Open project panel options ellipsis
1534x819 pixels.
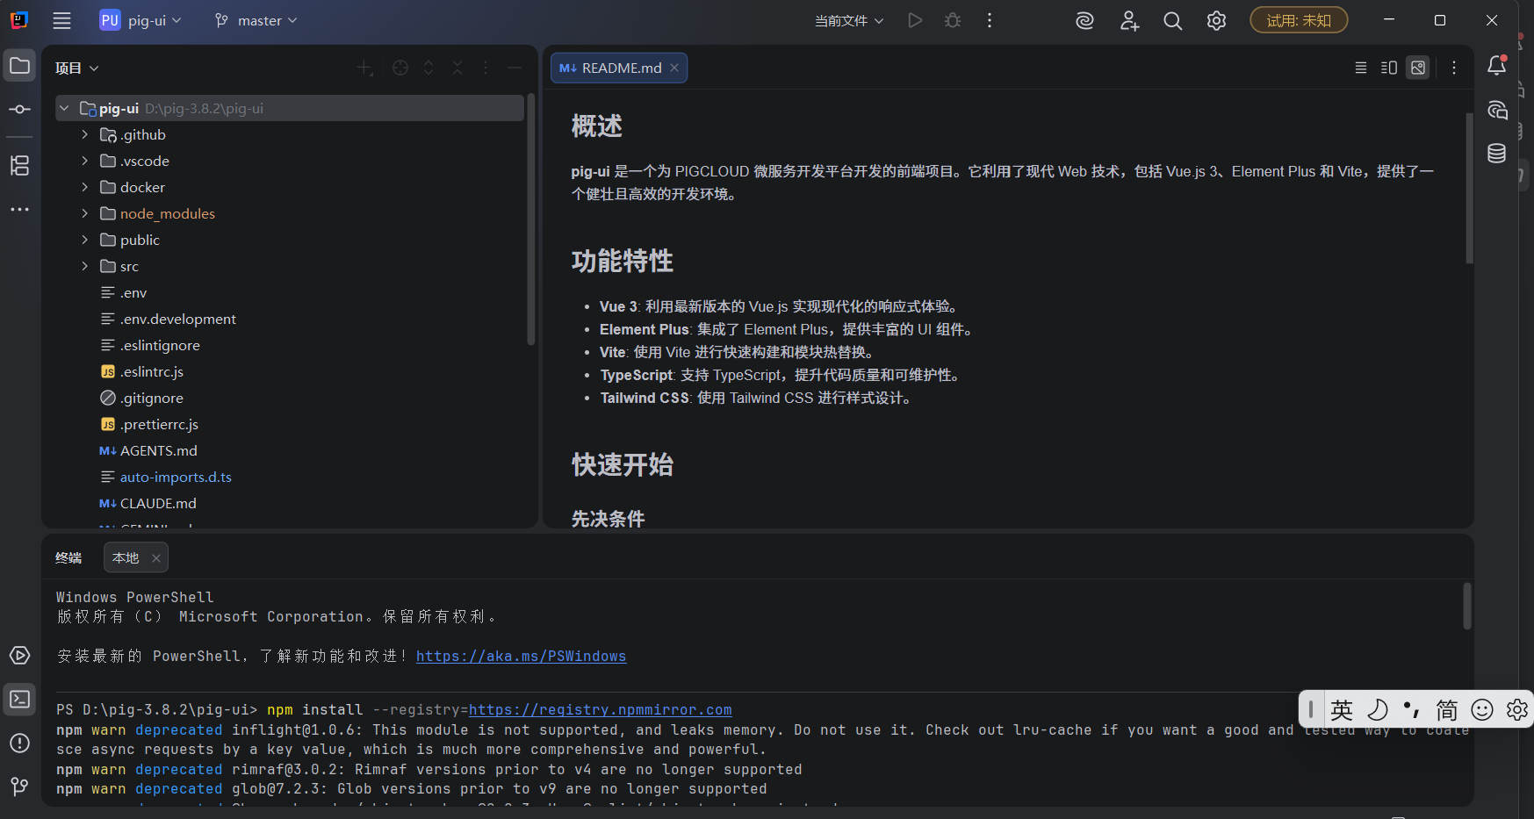click(486, 68)
